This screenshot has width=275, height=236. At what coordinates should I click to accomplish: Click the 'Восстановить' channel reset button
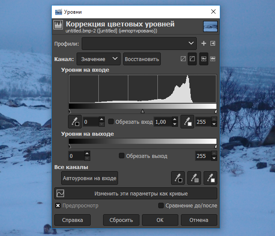point(142,59)
